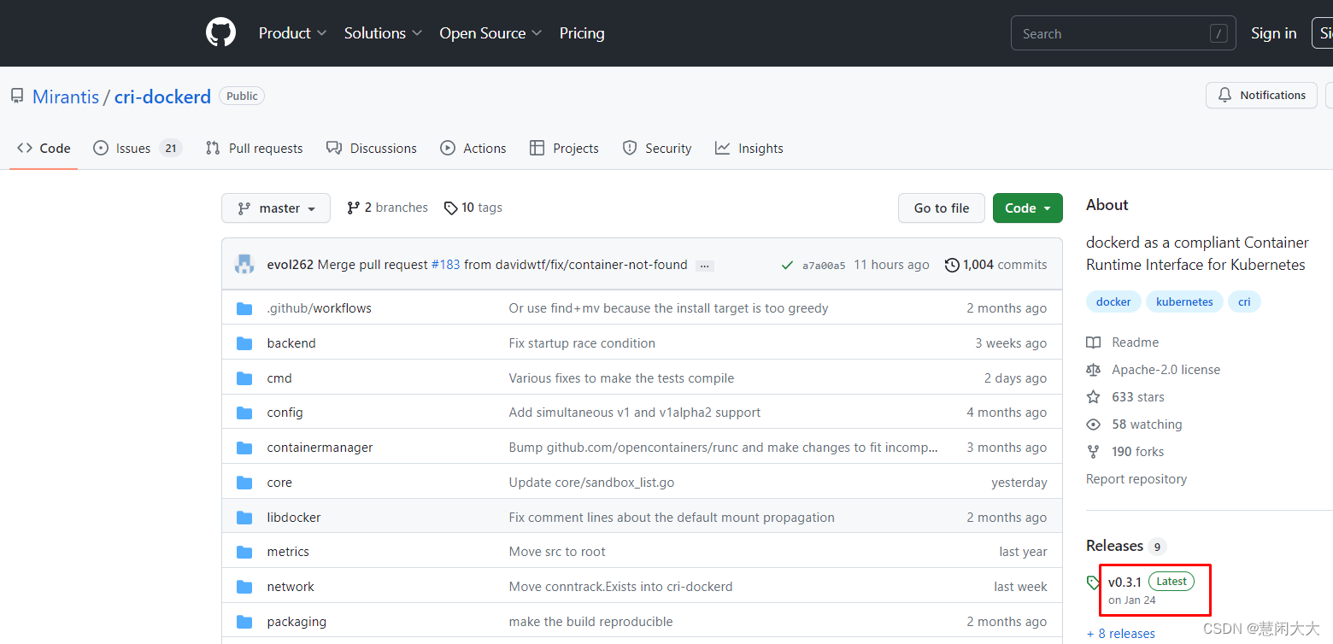Open the Releases heading link
Image resolution: width=1333 pixels, height=644 pixels.
1114,546
